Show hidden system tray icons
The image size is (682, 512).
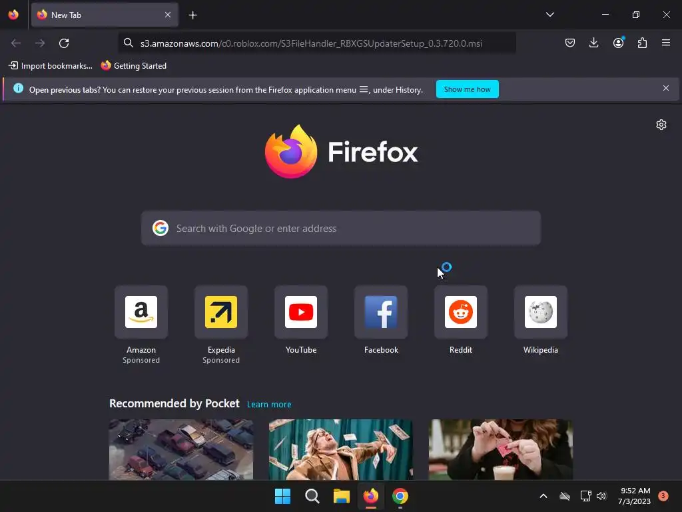click(543, 496)
